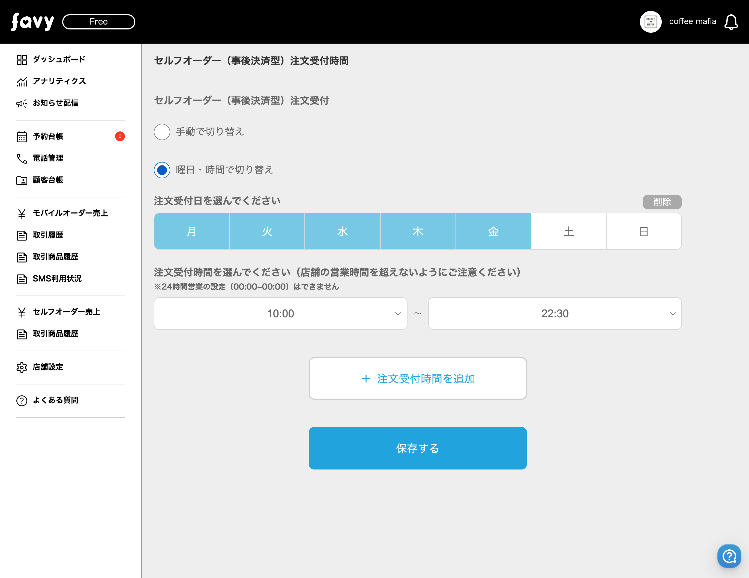The image size is (749, 578).
Task: Select 手動で切り替え radio button
Action: point(162,132)
